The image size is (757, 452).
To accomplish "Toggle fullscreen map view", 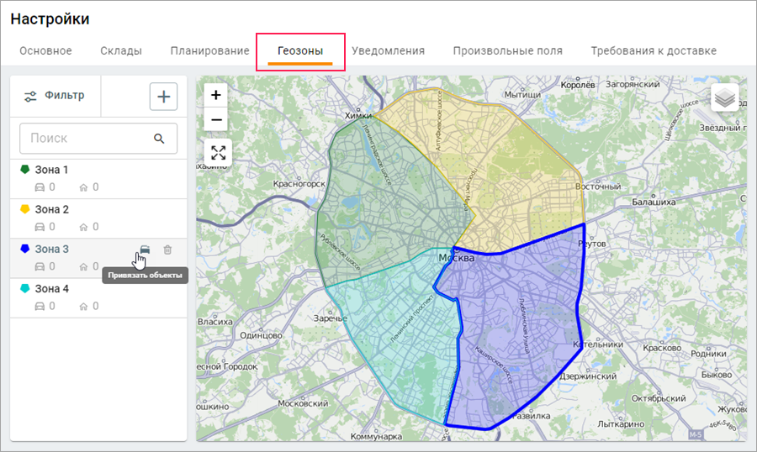I will click(x=218, y=153).
